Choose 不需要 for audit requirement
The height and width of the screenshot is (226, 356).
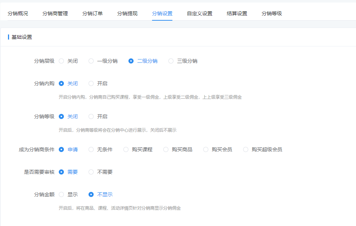(x=101, y=172)
